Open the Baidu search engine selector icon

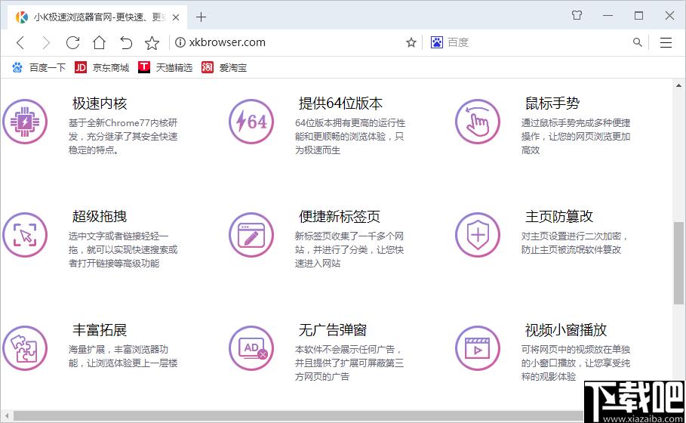tap(437, 42)
